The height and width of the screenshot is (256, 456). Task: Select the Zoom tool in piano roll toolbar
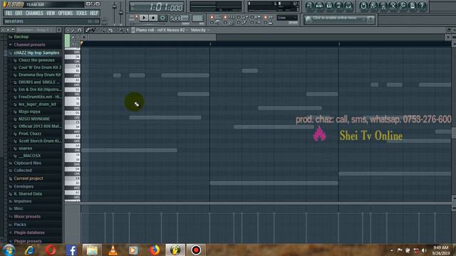point(121,30)
